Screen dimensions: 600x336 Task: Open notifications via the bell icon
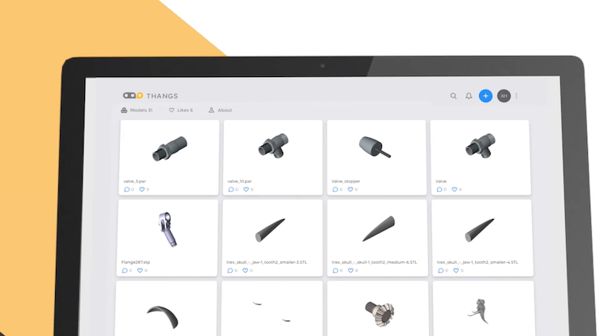469,96
